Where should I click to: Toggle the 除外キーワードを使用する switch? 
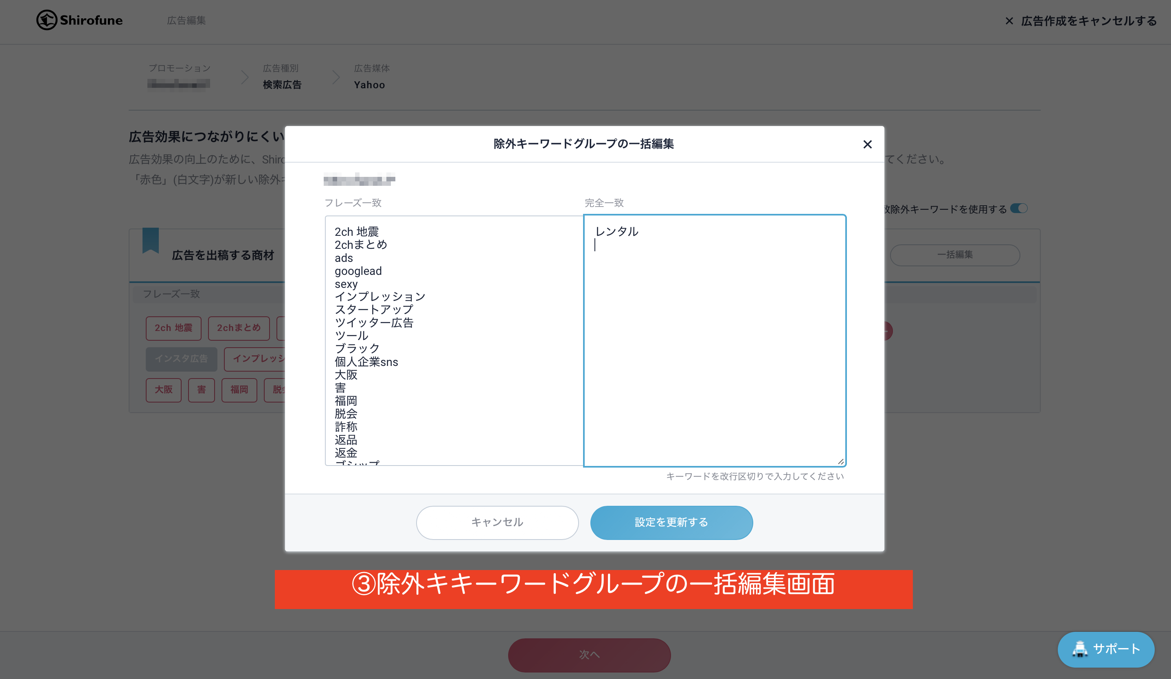1019,209
